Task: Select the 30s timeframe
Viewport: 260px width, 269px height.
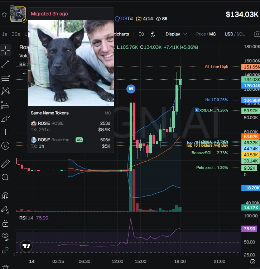Action: [16, 34]
